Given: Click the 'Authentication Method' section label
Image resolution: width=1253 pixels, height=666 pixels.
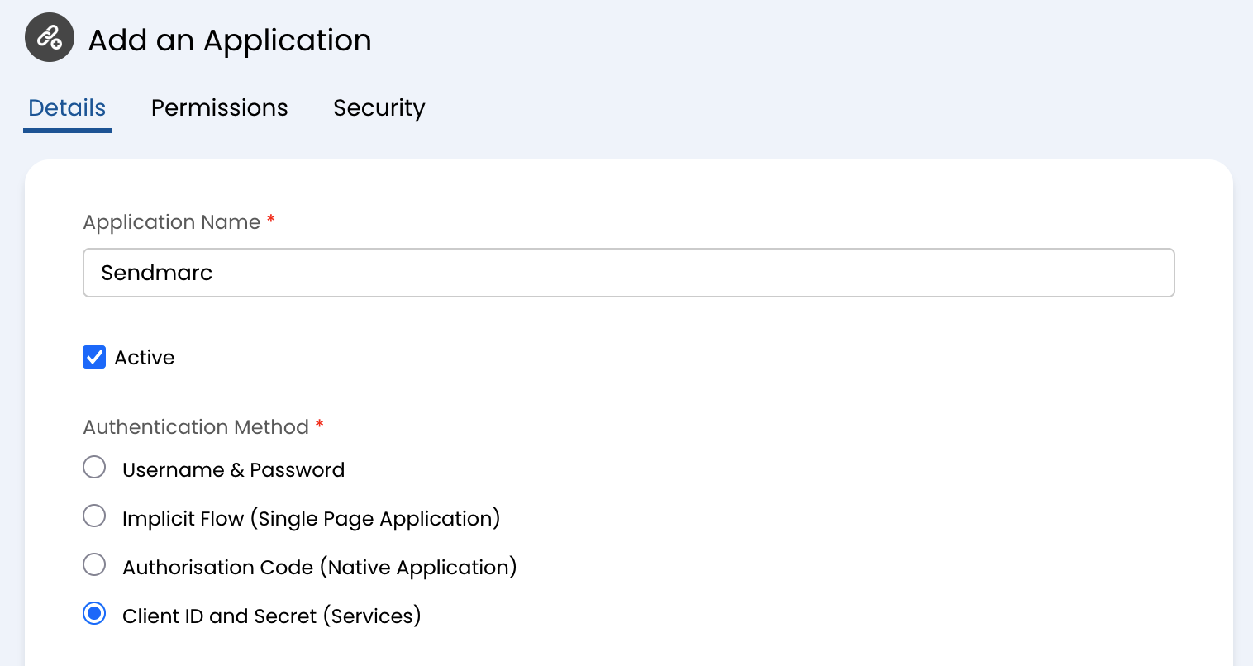Looking at the screenshot, I should coord(196,427).
